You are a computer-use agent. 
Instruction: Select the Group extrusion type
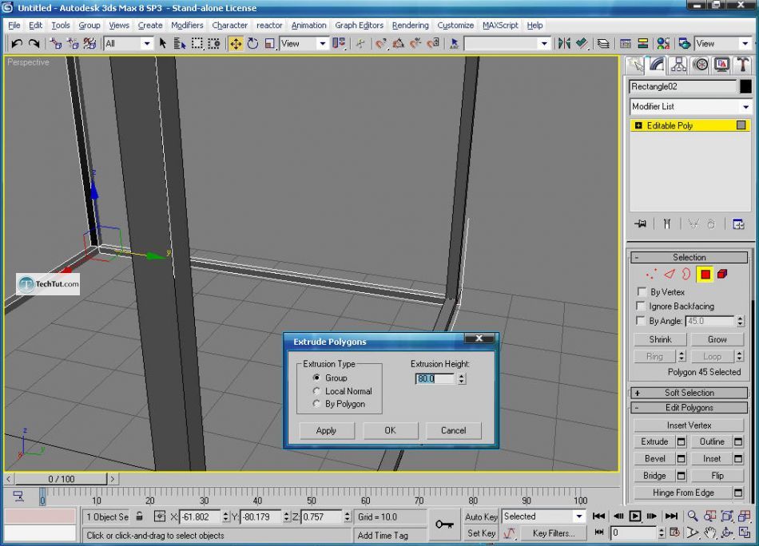click(316, 378)
